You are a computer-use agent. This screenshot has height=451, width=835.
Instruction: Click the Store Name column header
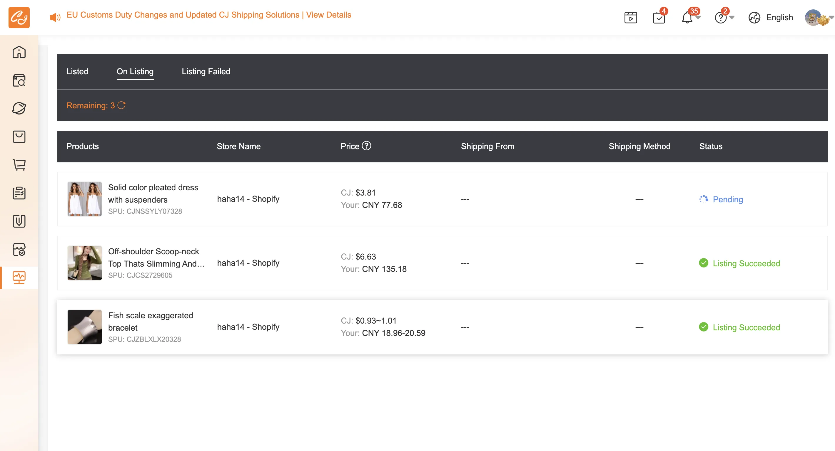(x=238, y=146)
